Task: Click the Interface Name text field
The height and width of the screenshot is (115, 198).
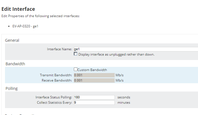Action: pyautogui.click(x=136, y=49)
